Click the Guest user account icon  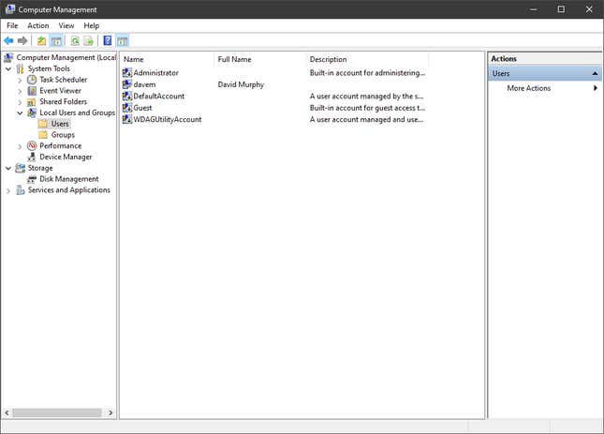coord(126,108)
